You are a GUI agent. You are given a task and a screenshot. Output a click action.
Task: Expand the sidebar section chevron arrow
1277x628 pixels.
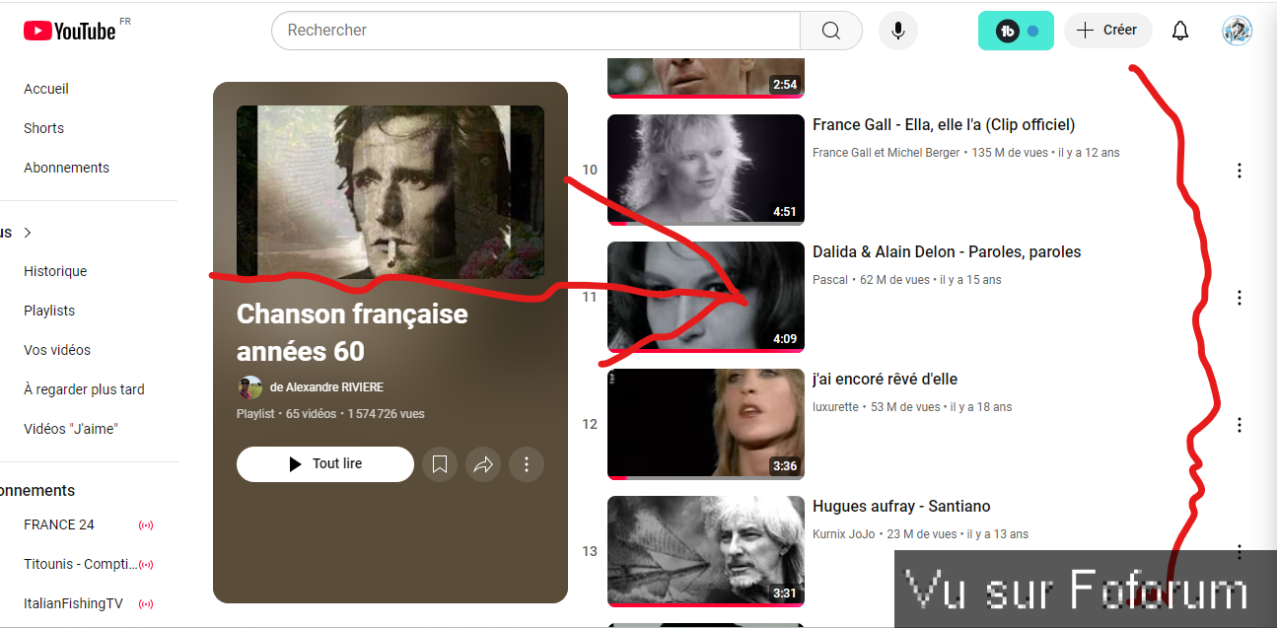(x=28, y=233)
